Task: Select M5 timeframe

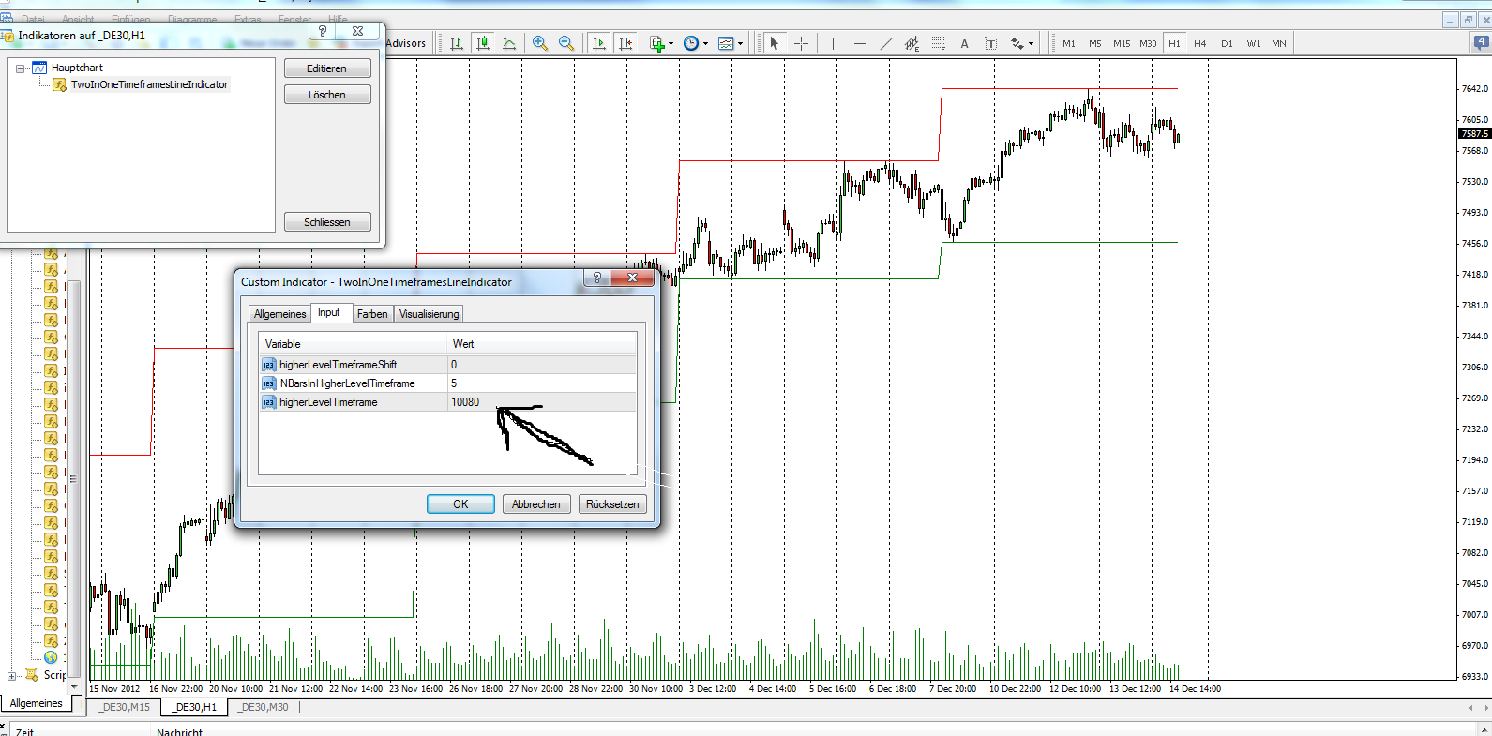Action: click(1095, 43)
